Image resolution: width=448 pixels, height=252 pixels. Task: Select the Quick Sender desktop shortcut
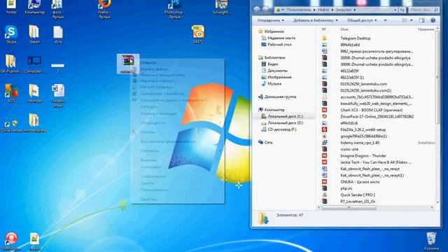tap(11, 124)
